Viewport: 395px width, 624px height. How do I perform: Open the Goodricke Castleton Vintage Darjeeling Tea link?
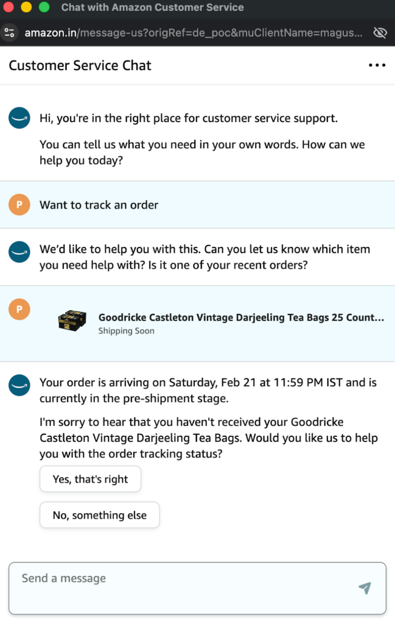(x=241, y=317)
